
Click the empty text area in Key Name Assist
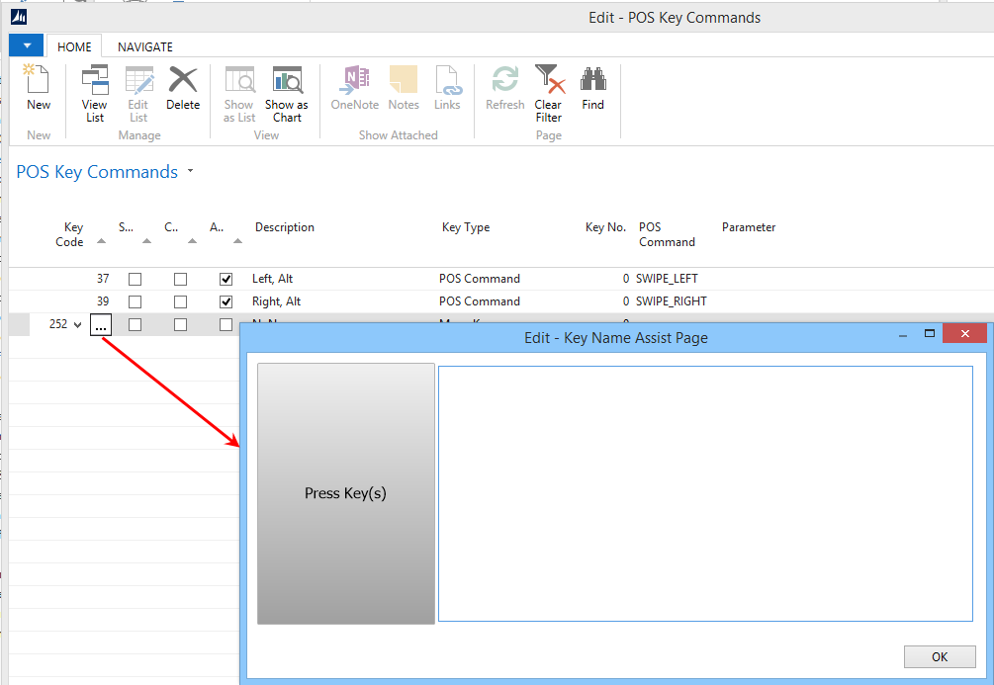tap(704, 493)
